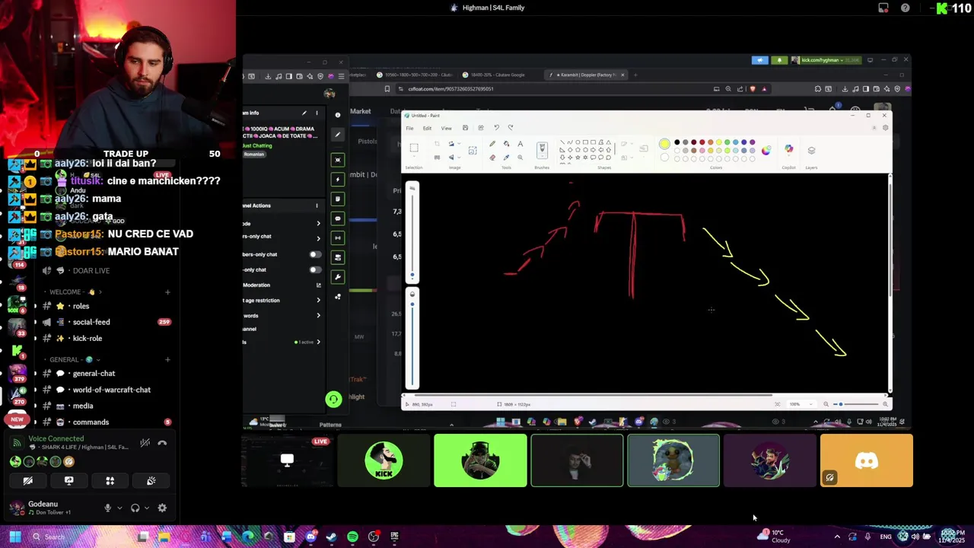Screen dimensions: 974x548
Task: Toggle Discord headphones deafen
Action: pyautogui.click(x=135, y=508)
